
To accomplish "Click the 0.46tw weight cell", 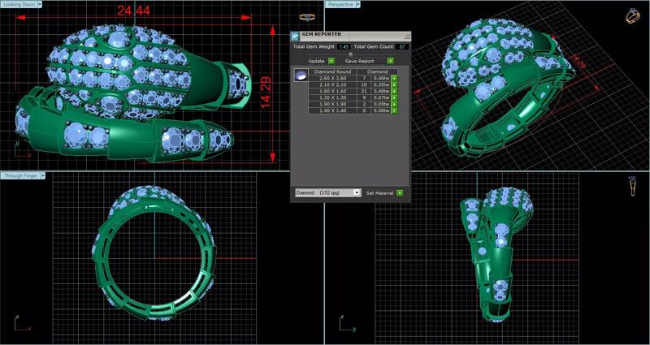I will coord(381,78).
